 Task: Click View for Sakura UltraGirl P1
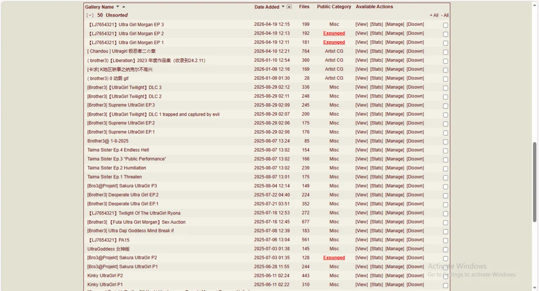(x=362, y=267)
